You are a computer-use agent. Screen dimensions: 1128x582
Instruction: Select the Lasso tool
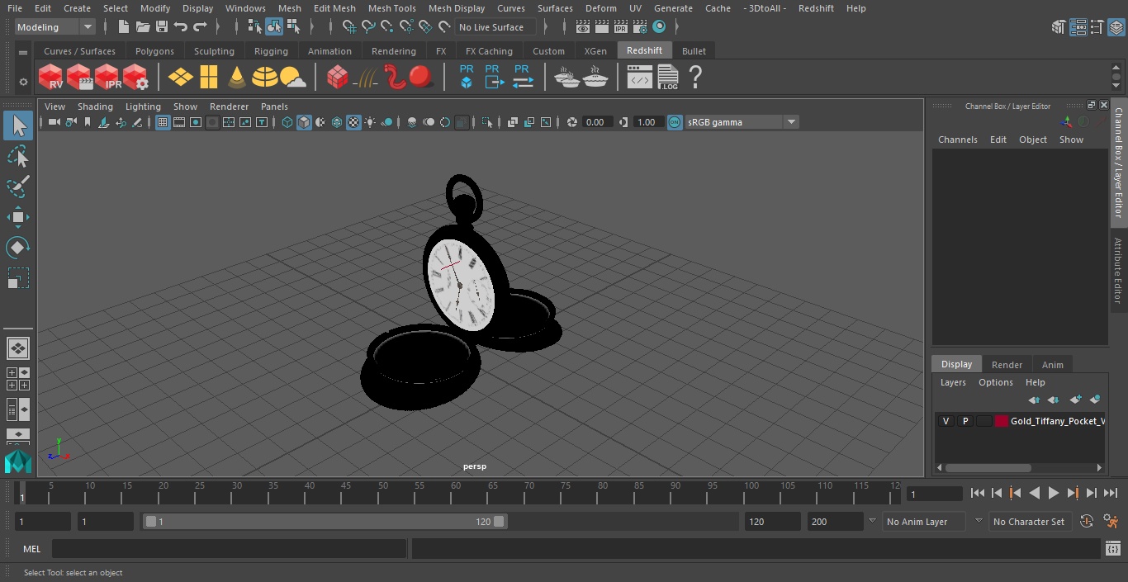[x=18, y=156]
